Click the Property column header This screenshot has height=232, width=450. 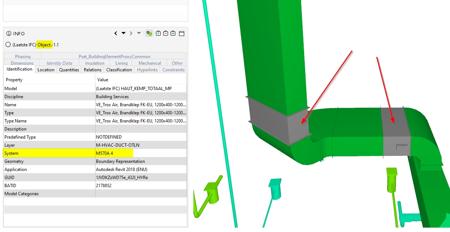[x=49, y=79]
